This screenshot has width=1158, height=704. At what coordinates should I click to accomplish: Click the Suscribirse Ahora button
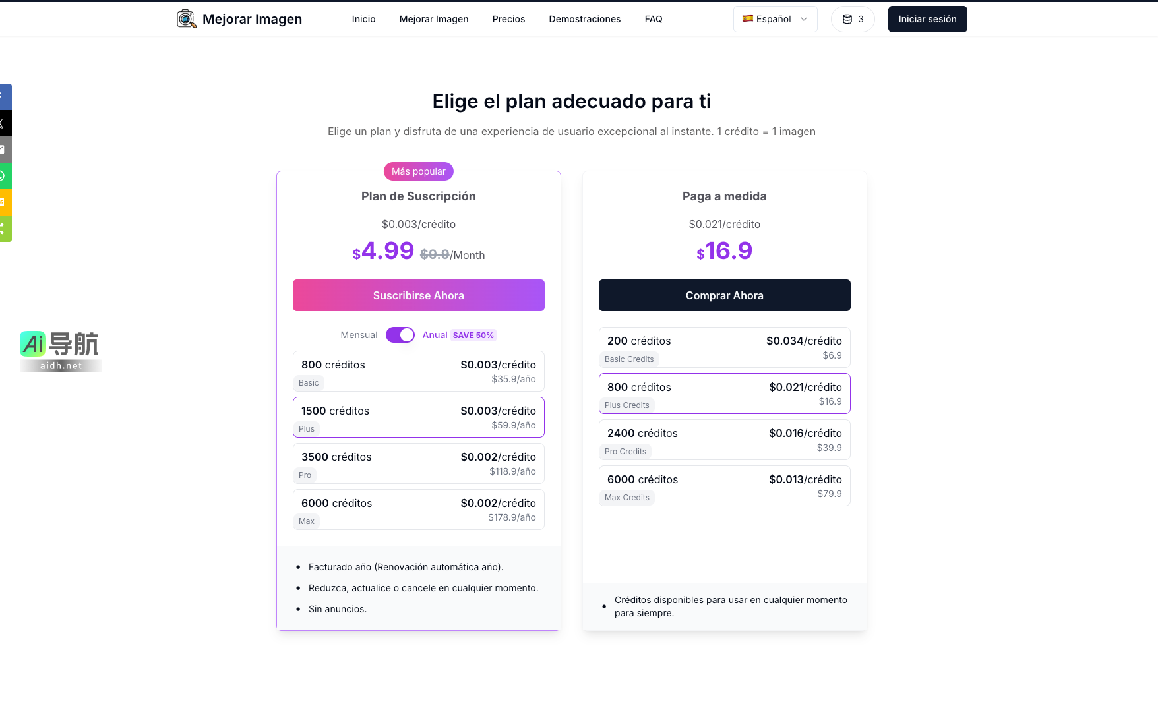coord(418,295)
